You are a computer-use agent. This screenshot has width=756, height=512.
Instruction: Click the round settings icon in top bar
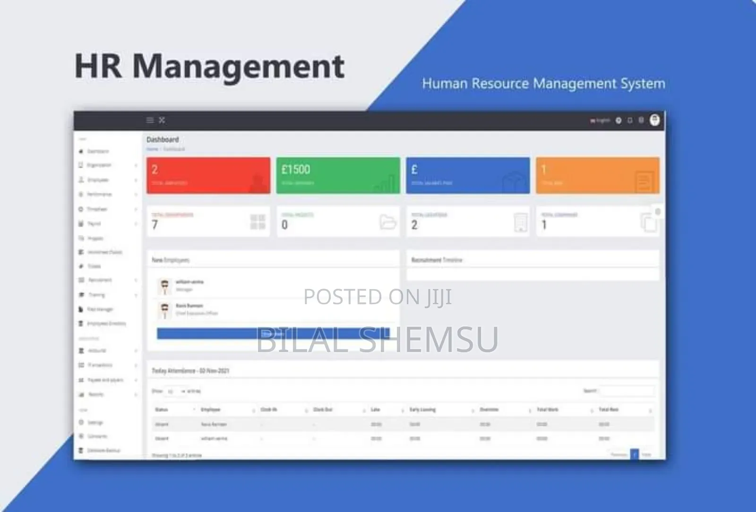tap(619, 120)
